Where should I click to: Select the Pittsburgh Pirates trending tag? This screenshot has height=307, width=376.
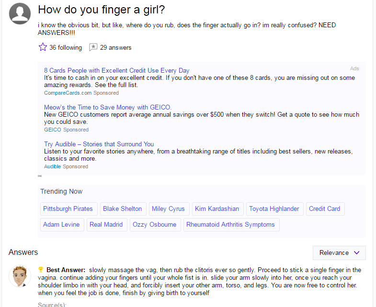point(69,208)
